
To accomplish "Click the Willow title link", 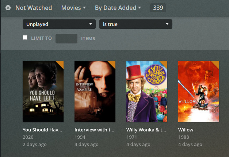I will (186, 130).
